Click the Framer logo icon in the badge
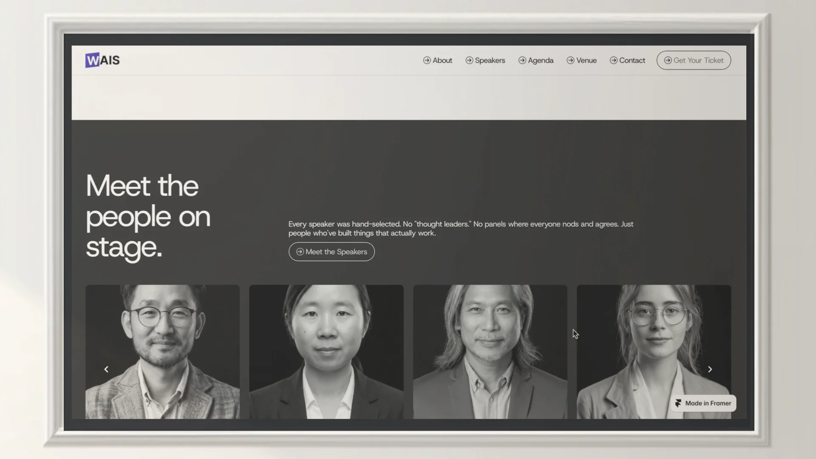The image size is (816, 459). (x=678, y=403)
